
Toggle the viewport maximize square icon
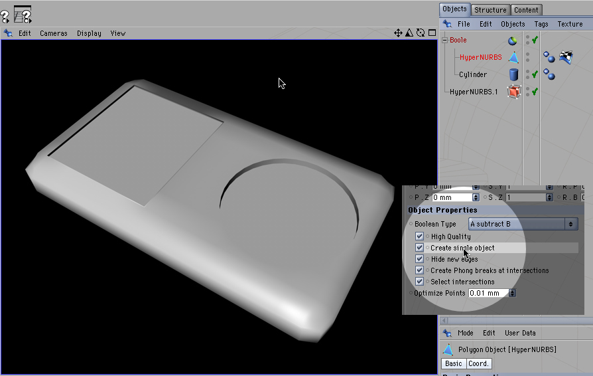432,33
